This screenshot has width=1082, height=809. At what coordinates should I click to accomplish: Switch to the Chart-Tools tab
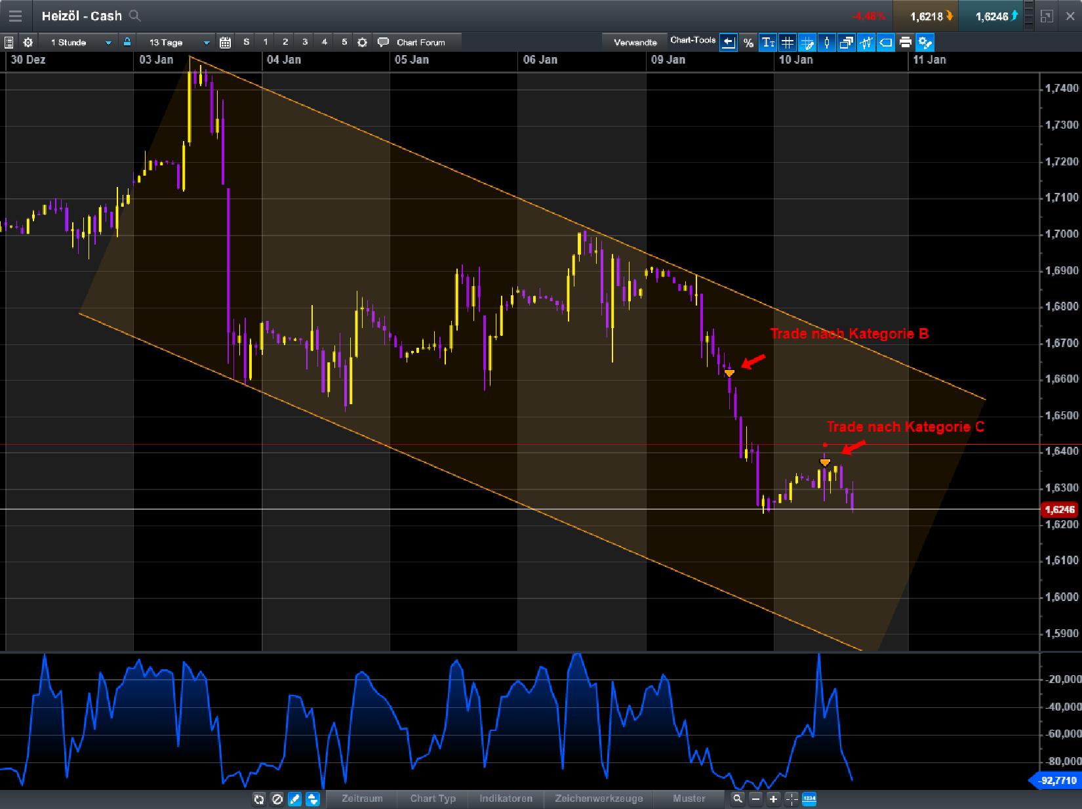692,40
